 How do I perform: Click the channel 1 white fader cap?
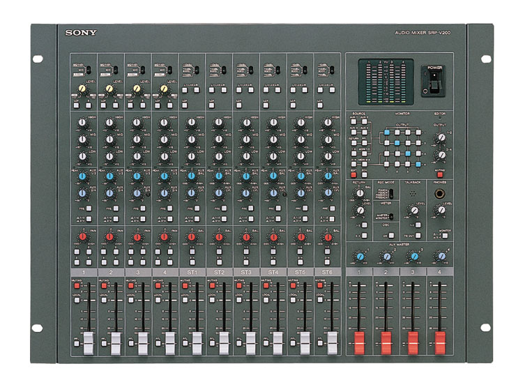pos(89,342)
